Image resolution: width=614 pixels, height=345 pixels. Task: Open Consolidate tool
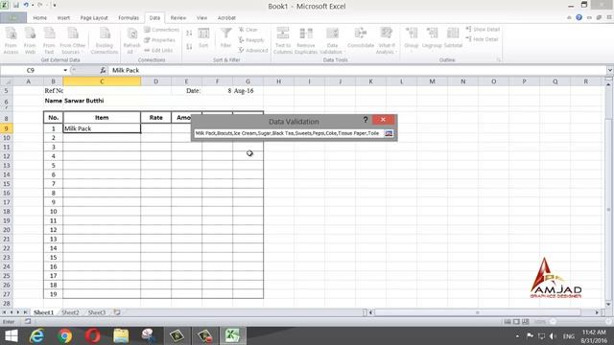click(361, 38)
